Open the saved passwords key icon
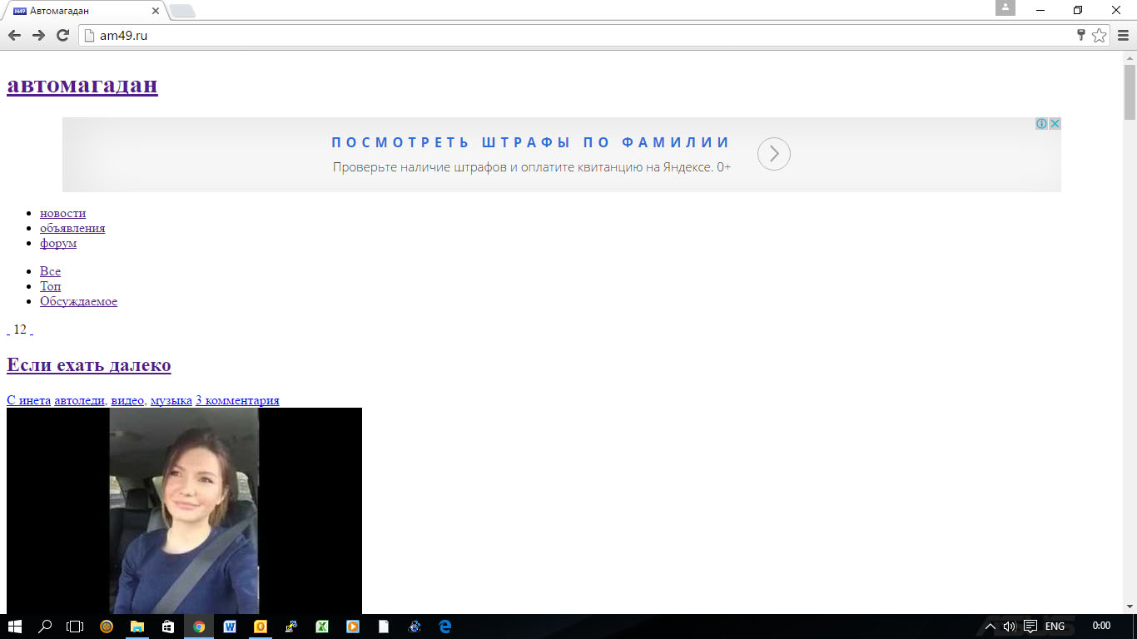This screenshot has height=639, width=1137. tap(1081, 35)
